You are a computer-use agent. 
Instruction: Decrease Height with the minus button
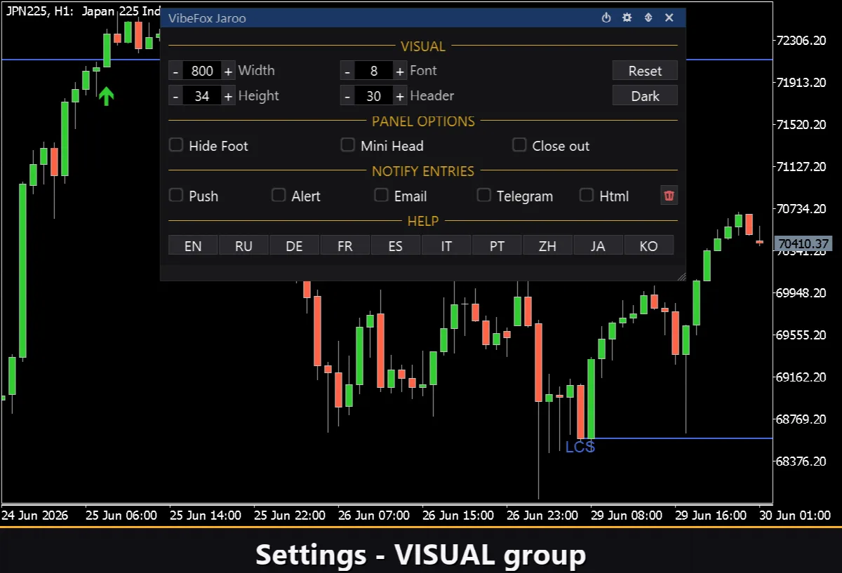coord(175,96)
